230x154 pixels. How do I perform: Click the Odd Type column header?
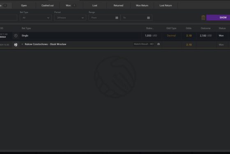(x=171, y=28)
